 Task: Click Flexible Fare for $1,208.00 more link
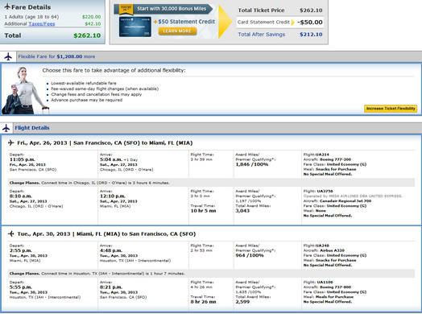(x=56, y=56)
